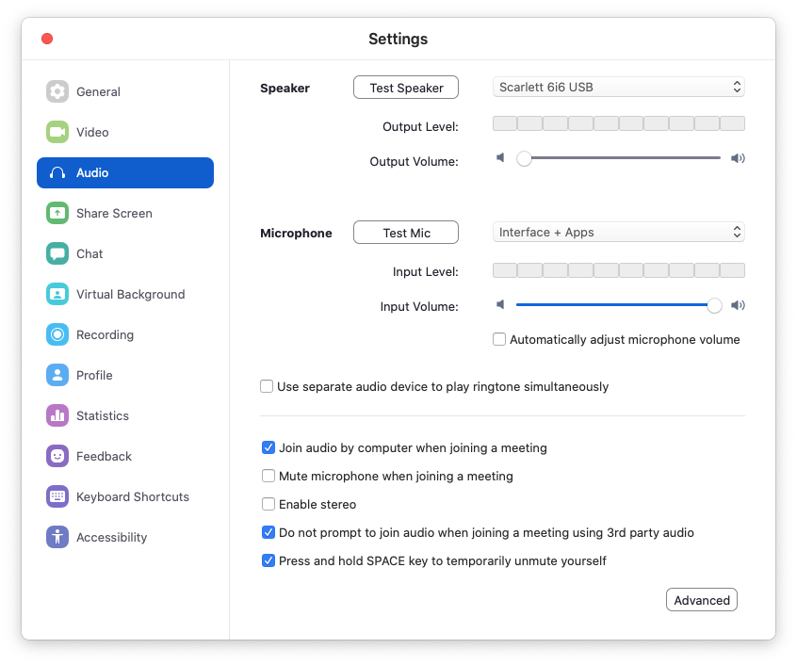This screenshot has height=665, width=797.
Task: Click the Test Mic button
Action: click(406, 233)
